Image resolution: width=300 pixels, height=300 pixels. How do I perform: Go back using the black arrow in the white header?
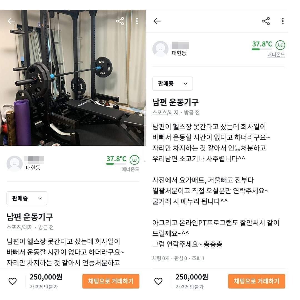(x=157, y=21)
